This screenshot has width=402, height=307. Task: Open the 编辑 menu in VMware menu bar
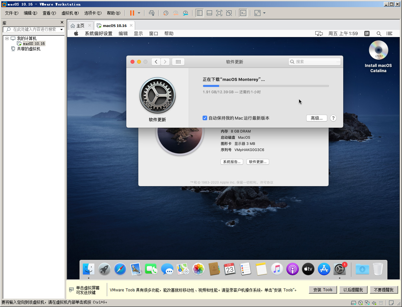31,13
